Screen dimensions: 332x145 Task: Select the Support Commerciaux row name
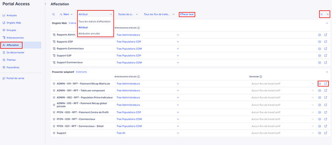(70, 62)
